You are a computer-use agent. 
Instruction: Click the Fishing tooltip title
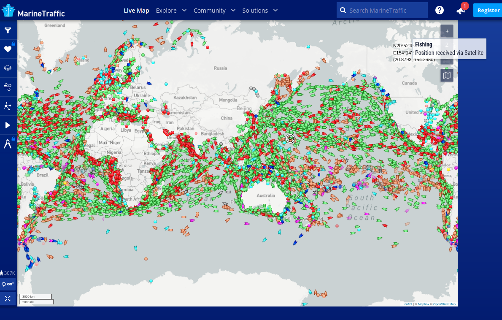(424, 44)
